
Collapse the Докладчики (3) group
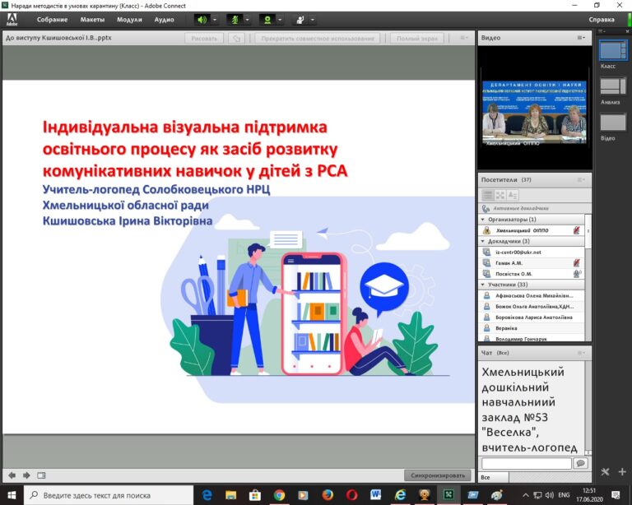(483, 241)
